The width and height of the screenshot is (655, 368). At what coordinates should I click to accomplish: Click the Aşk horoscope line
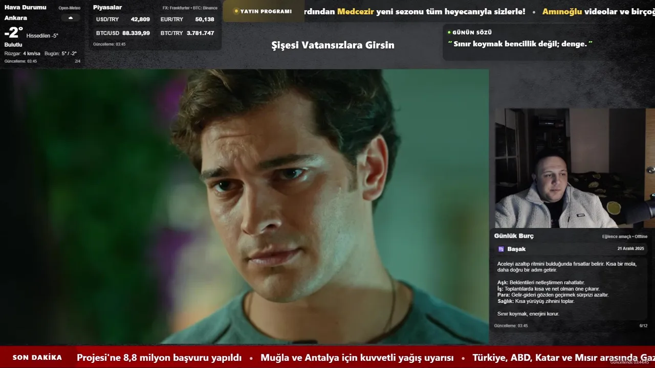pyautogui.click(x=541, y=283)
